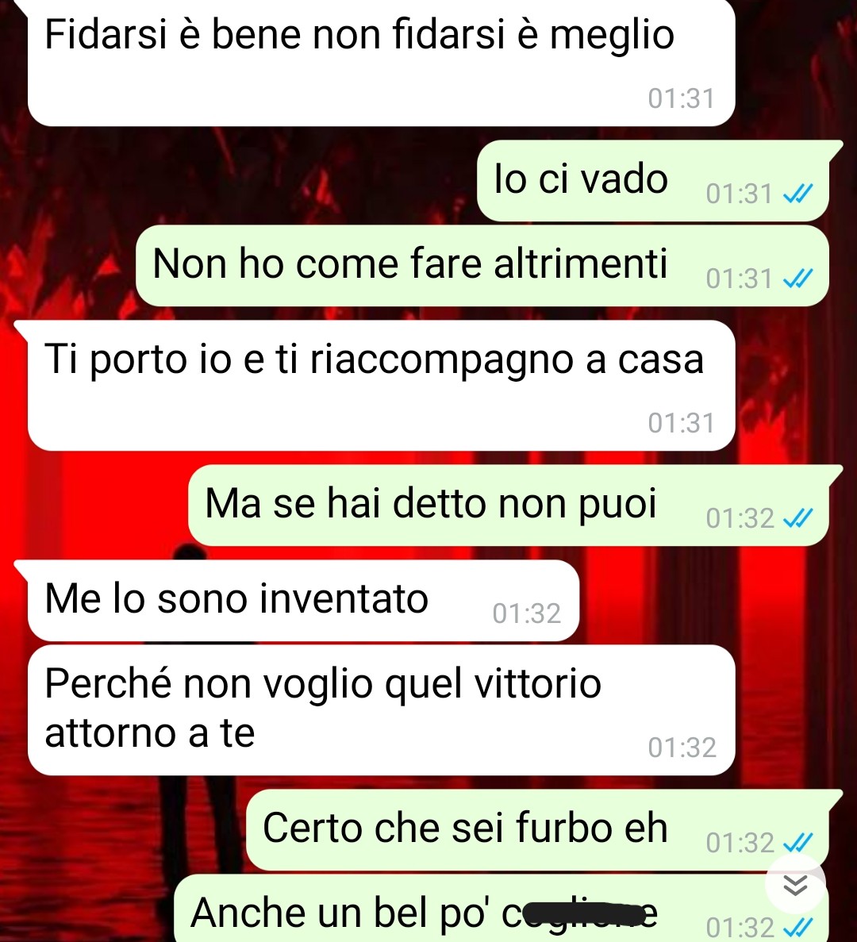The height and width of the screenshot is (942, 857).
Task: Select the bubble "Ma se hai detto non puoi"
Action: [509, 506]
